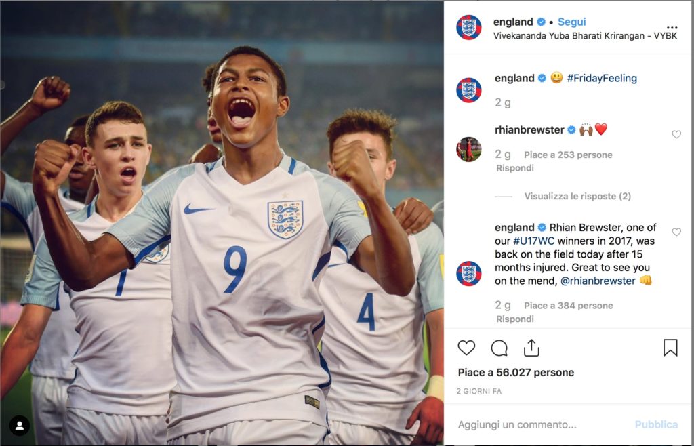
Task: Like rhianbrewster's comment with the small heart
Action: 676,135
